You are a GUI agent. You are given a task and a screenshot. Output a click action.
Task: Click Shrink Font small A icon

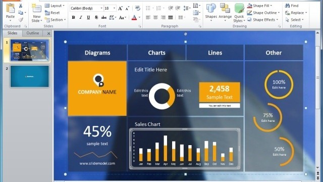[x=127, y=8]
